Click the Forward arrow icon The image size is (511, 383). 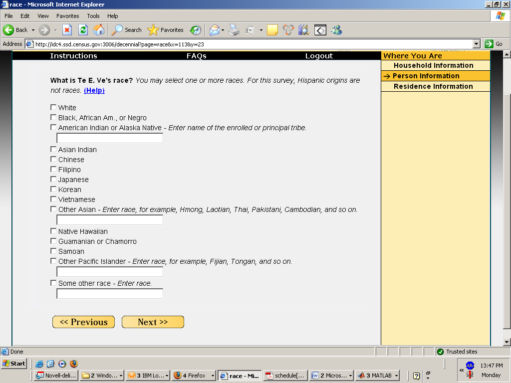44,30
